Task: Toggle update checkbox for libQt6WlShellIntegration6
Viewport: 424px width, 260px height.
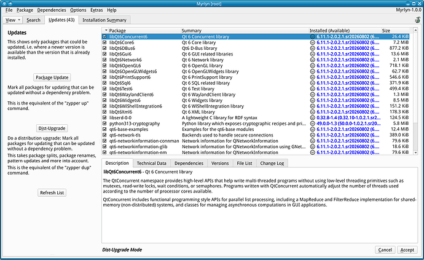Action: click(x=104, y=106)
